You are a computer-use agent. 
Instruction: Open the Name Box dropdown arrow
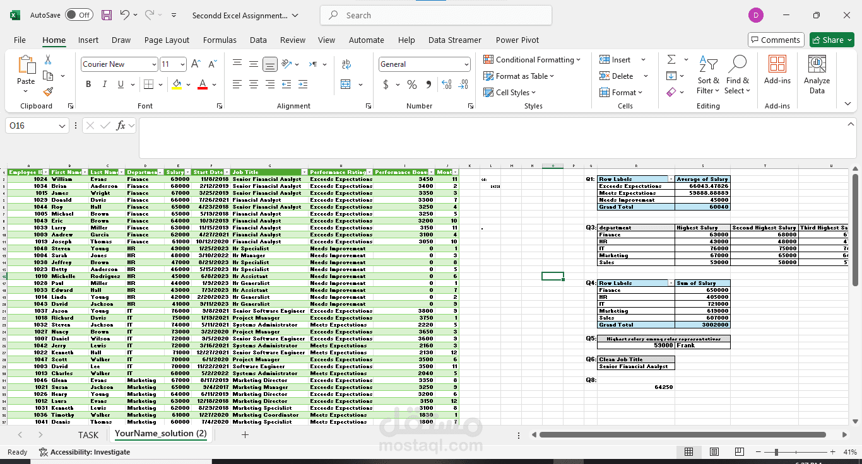point(62,126)
